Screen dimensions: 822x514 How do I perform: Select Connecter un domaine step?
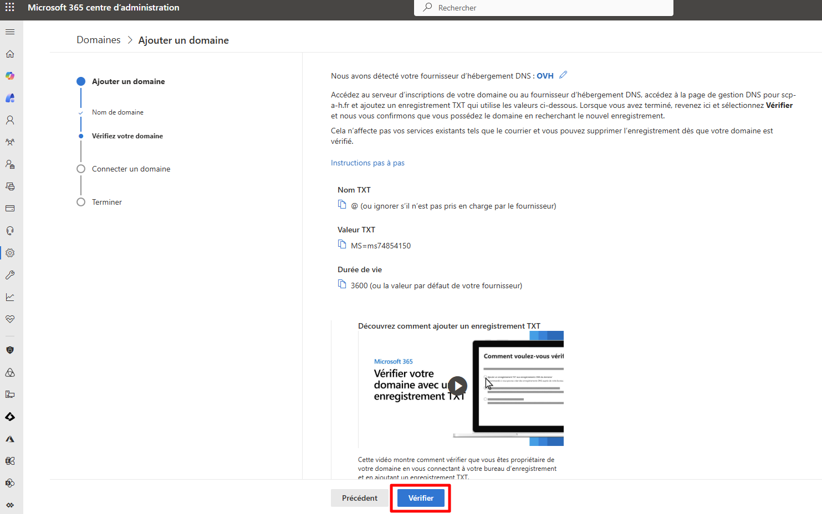(x=131, y=169)
